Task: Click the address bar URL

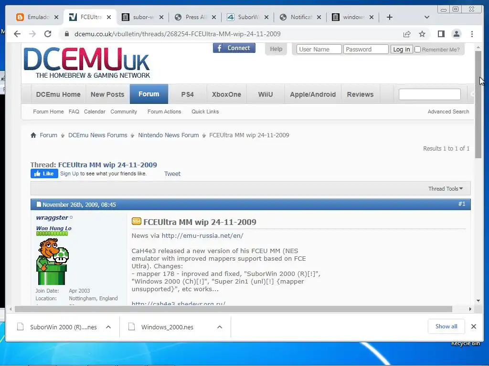Action: coord(178,34)
